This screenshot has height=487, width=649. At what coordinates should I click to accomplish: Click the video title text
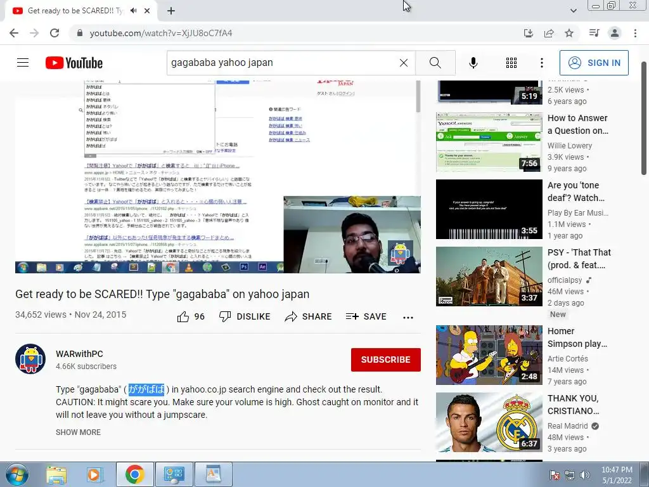coord(162,294)
